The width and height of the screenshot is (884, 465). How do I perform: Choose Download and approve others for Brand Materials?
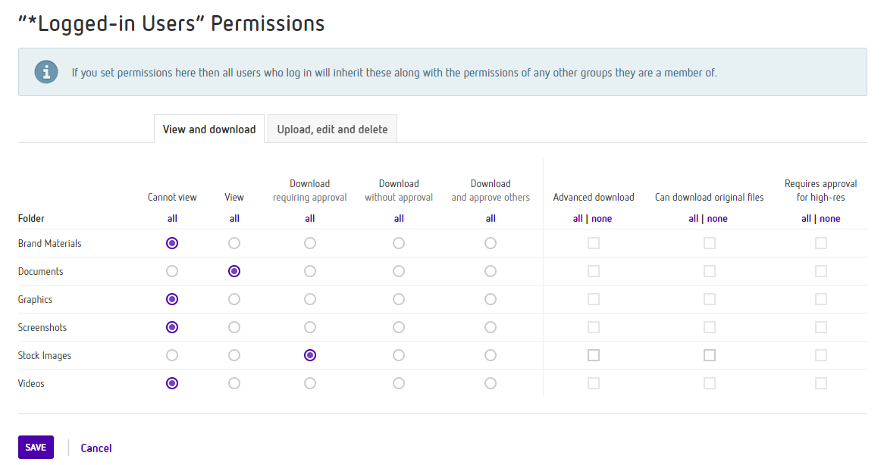(491, 243)
